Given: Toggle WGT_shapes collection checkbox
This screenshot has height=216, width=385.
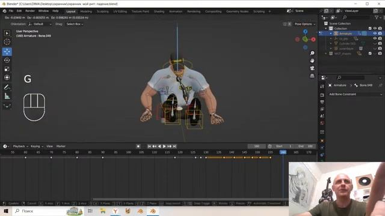Looking at the screenshot, I should (x=370, y=53).
